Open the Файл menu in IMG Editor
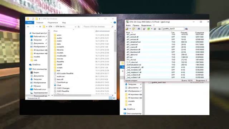The image size is (229, 129). [x=128, y=25]
